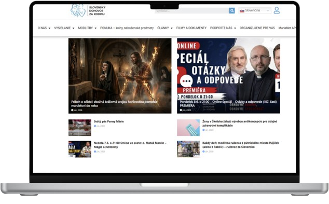Open the user account profile icon
Image resolution: width=329 pixels, height=204 pixels.
277,10
